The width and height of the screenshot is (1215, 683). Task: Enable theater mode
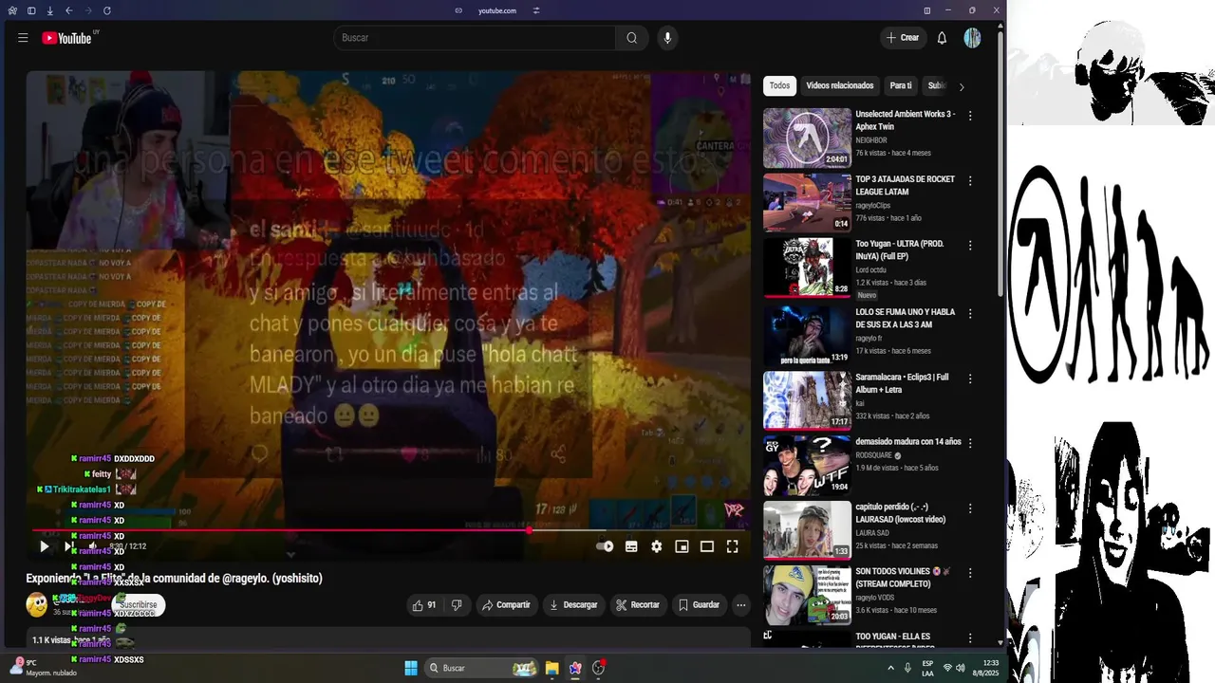(707, 546)
